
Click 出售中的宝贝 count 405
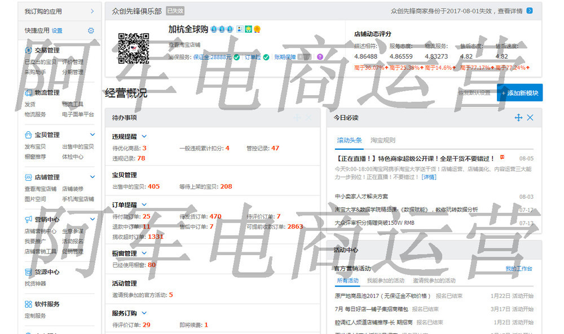click(153, 187)
